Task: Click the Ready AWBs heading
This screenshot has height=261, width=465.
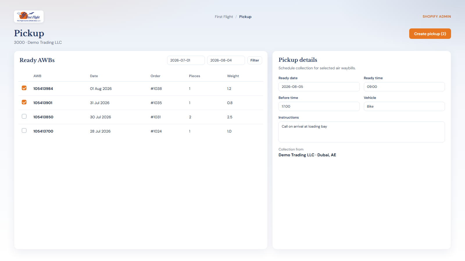Action: pyautogui.click(x=37, y=60)
